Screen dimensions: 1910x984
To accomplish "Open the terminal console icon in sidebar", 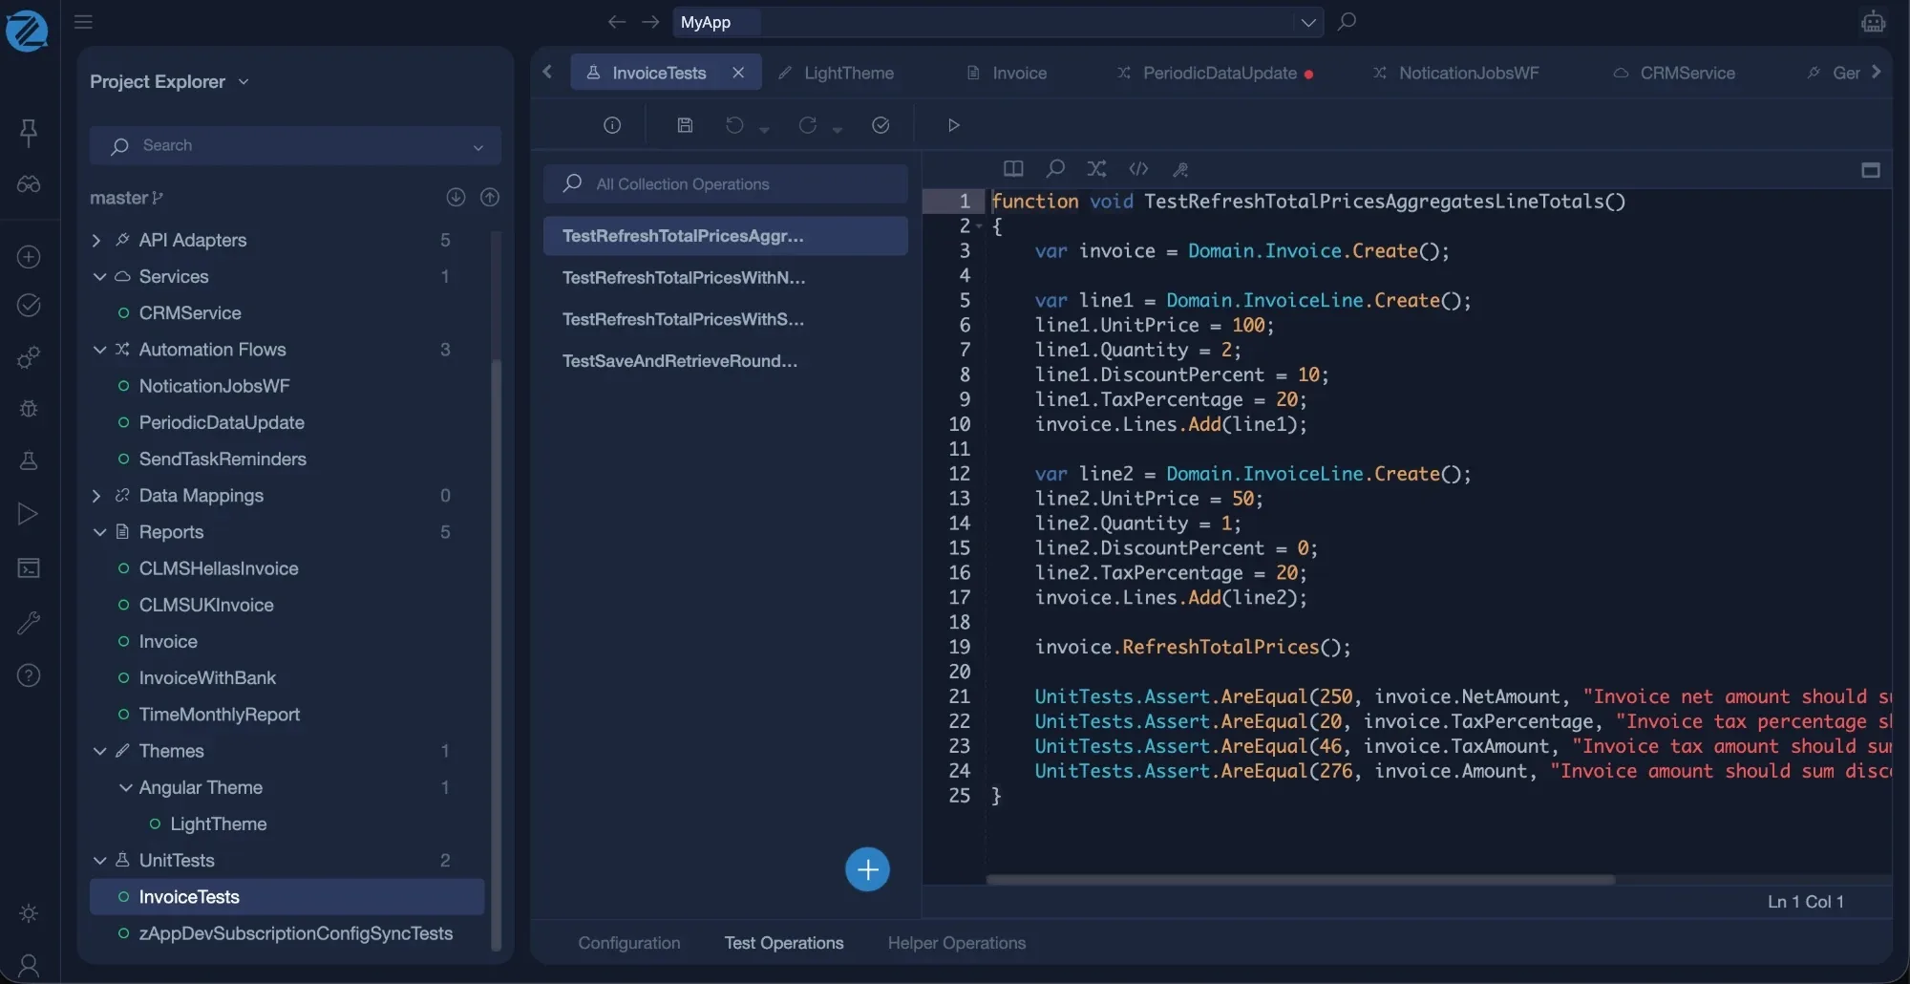I will click(29, 568).
